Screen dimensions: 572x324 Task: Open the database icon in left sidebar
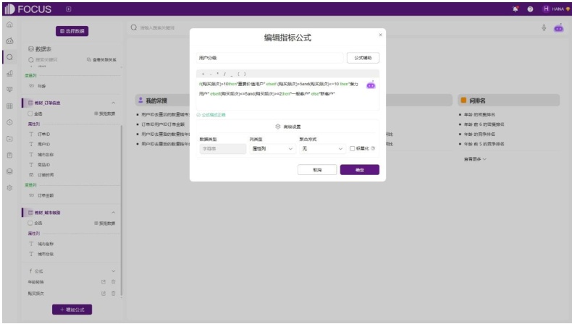coord(9,171)
